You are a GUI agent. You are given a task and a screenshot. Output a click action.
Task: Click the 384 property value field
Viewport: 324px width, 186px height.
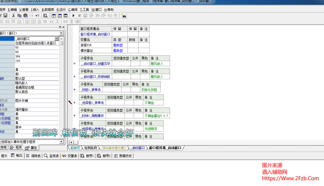tap(36, 56)
